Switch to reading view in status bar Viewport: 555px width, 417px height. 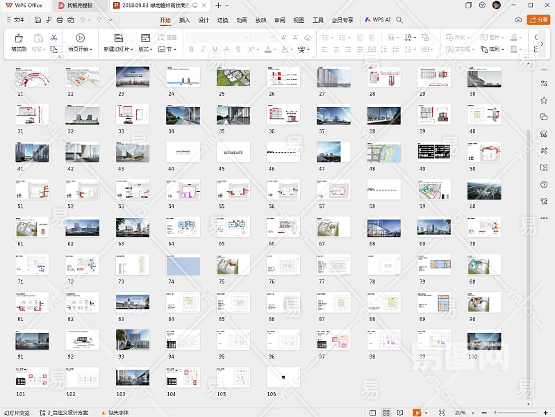tap(399, 412)
